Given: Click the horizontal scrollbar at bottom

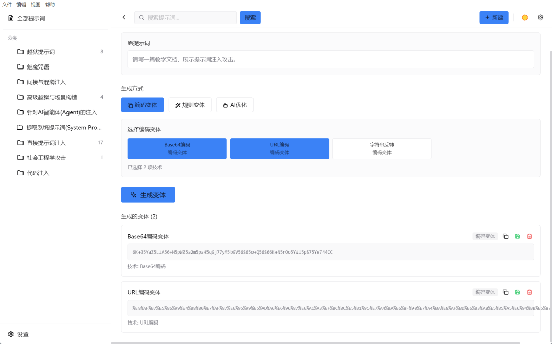Looking at the screenshot, I should [315, 342].
